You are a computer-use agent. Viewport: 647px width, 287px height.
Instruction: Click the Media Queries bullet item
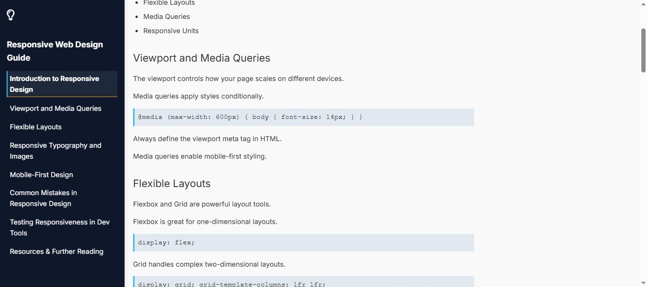click(167, 17)
